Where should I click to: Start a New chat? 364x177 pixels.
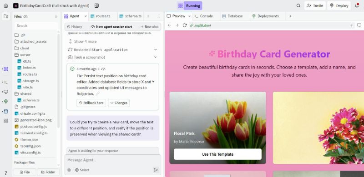150,27
